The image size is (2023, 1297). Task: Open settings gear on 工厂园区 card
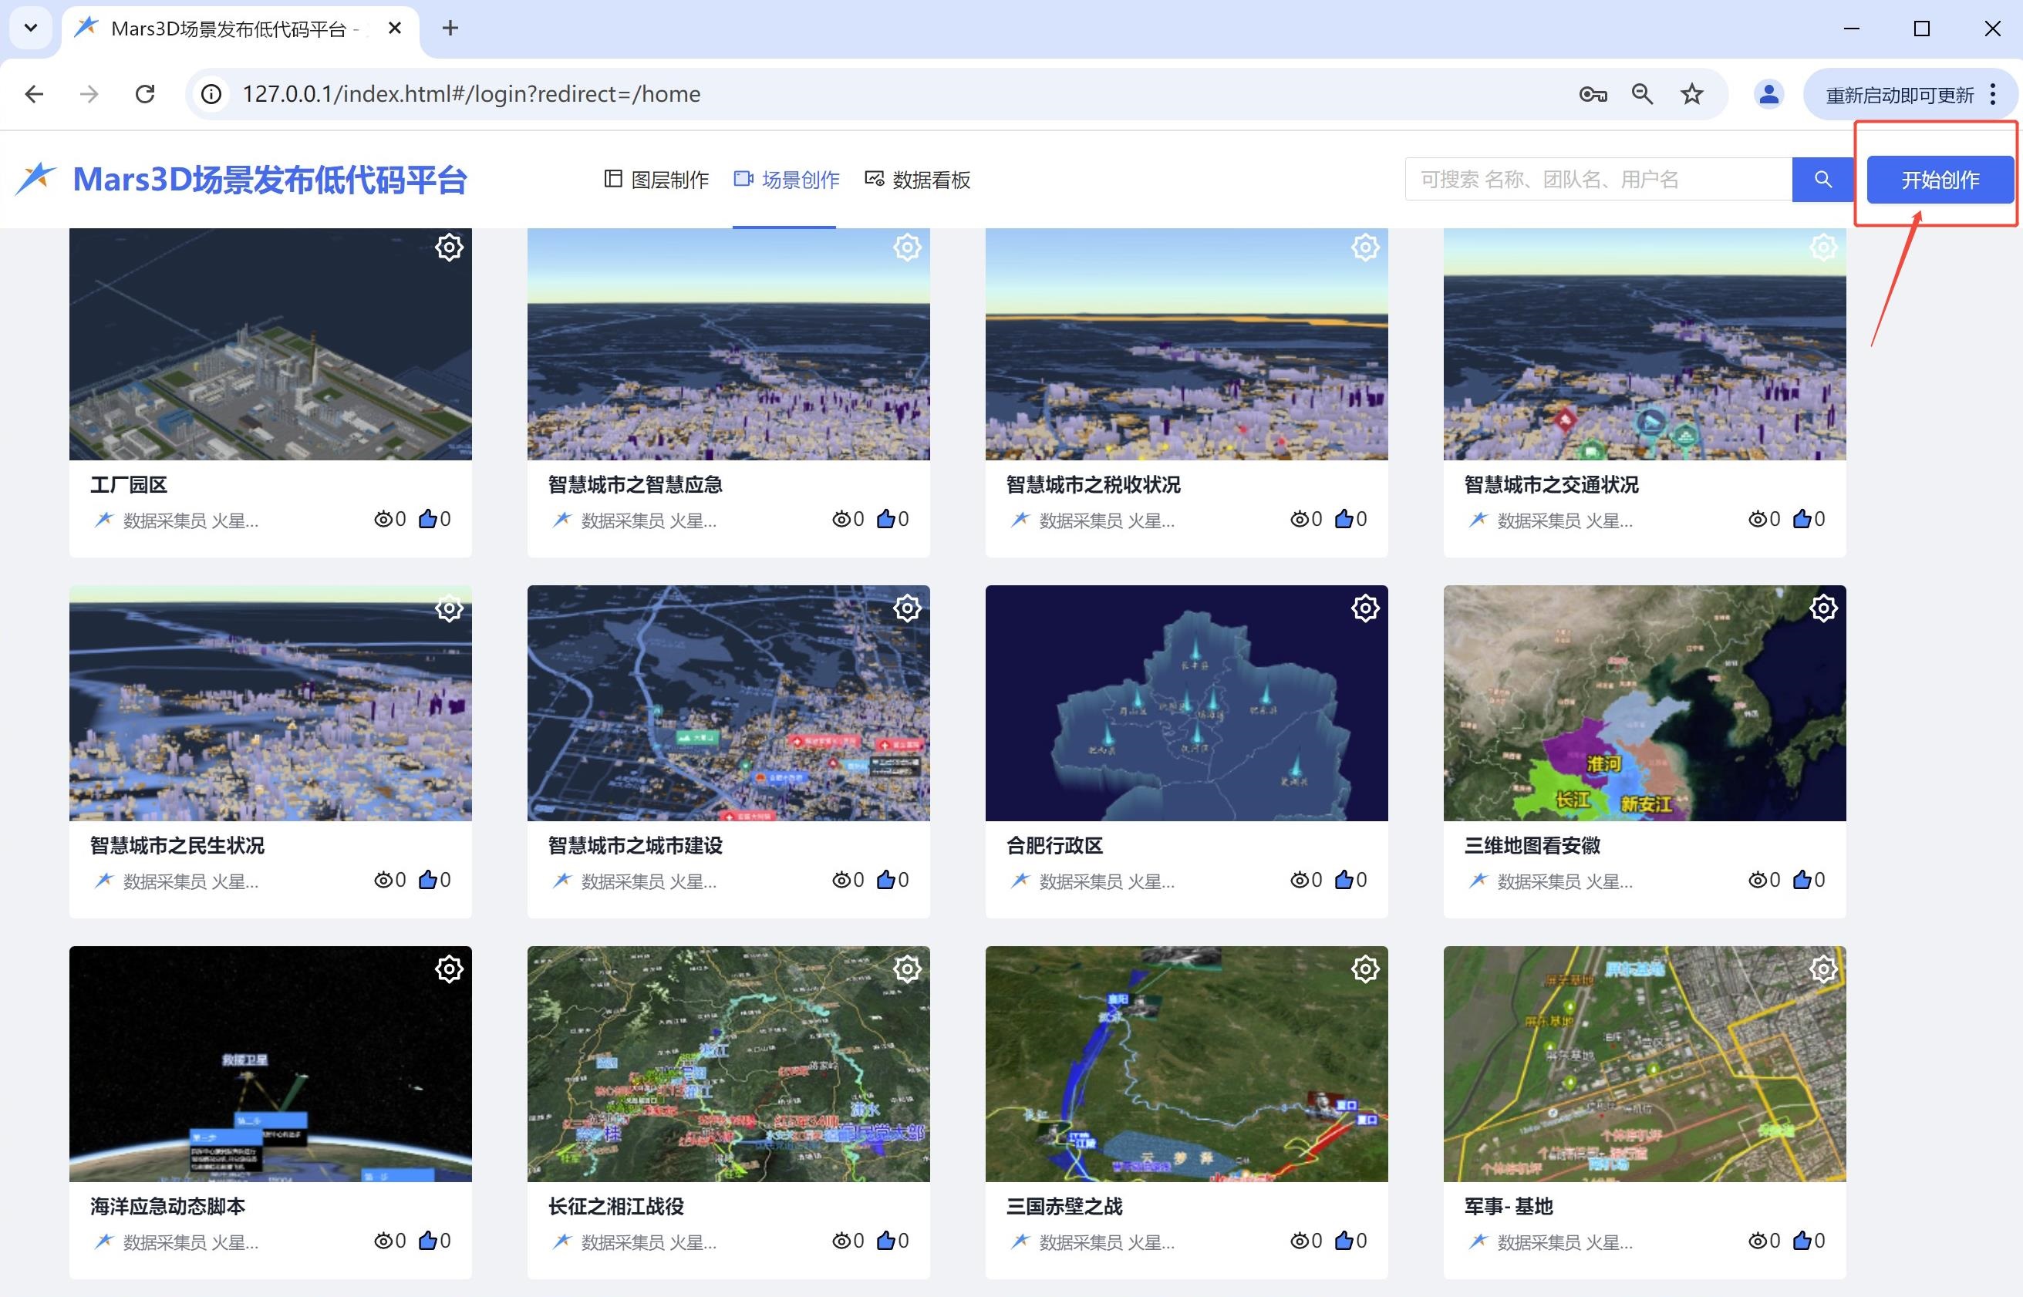tap(449, 248)
